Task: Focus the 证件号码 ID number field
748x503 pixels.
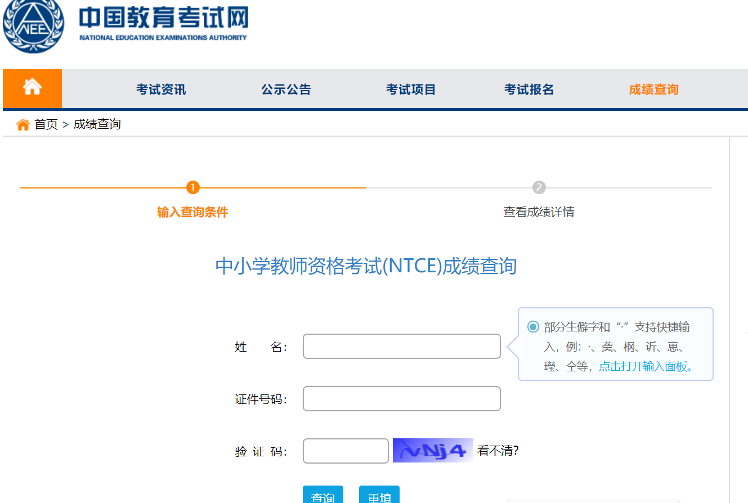Action: coord(401,399)
